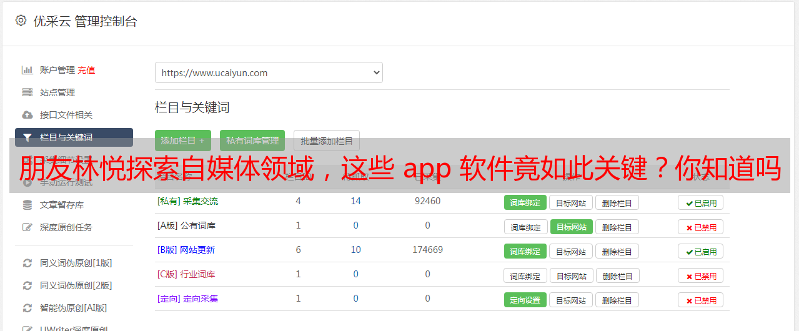
Task: Open 同义词伪原创[2版] in the sidebar
Action: tap(76, 285)
